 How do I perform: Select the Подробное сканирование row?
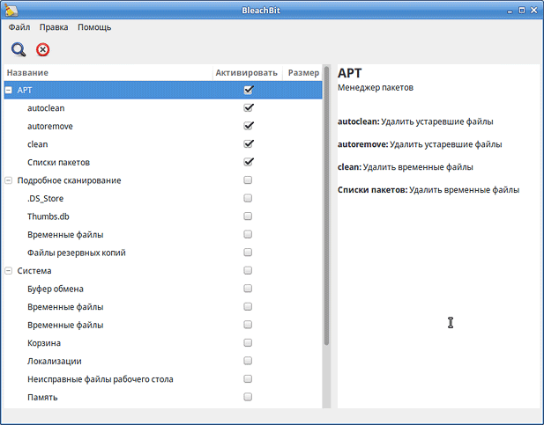(x=163, y=180)
